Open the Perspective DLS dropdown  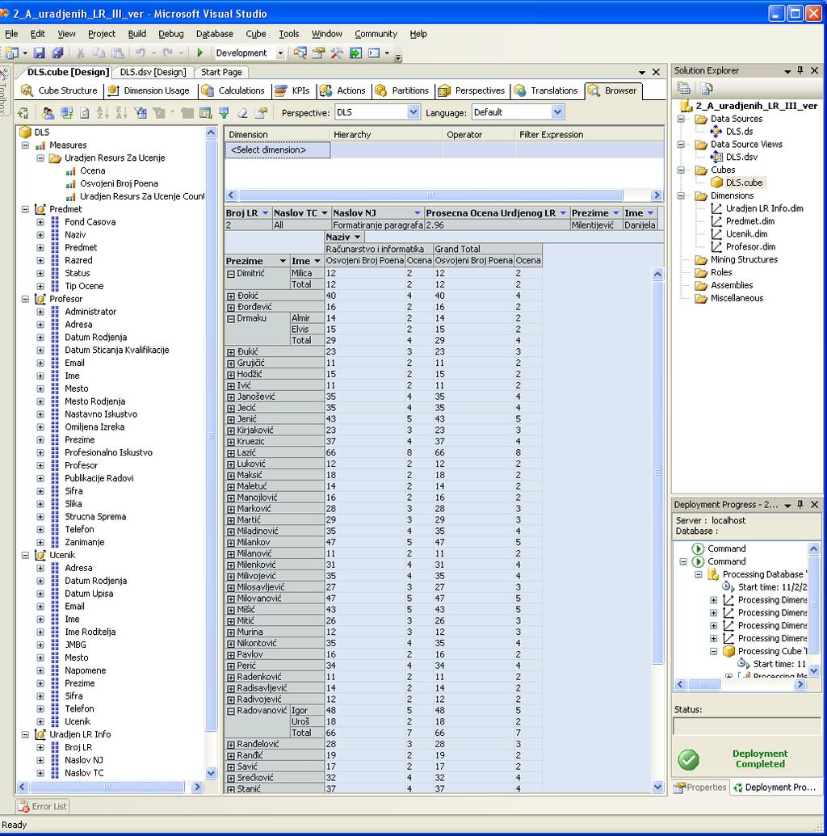coord(413,112)
